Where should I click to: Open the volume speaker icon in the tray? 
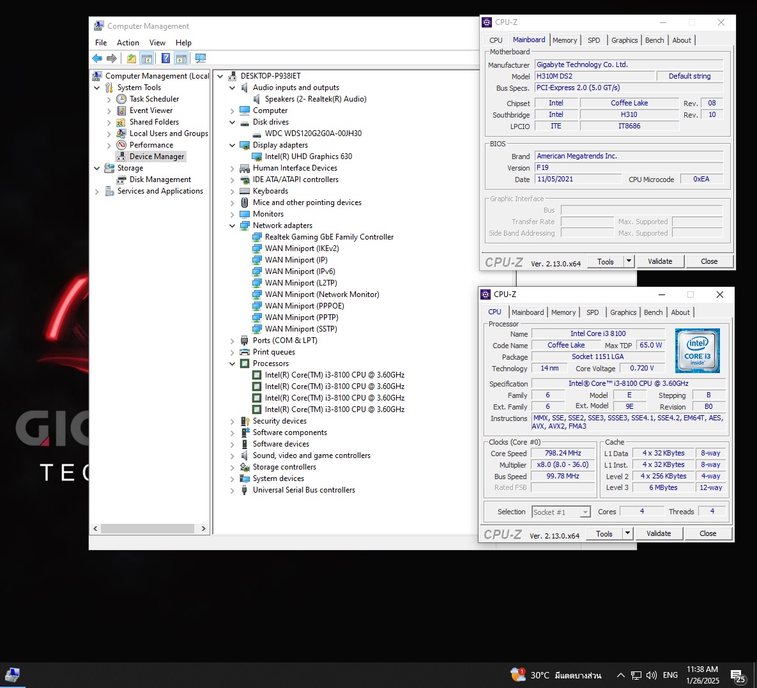point(651,675)
